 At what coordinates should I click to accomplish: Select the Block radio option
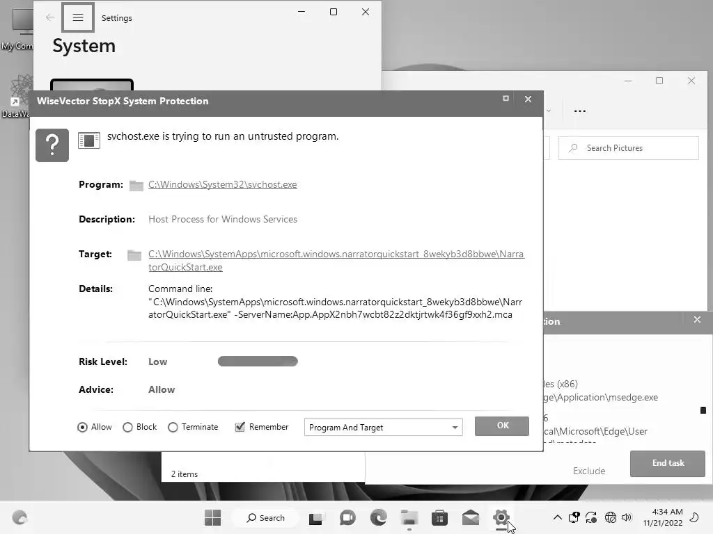(x=128, y=428)
